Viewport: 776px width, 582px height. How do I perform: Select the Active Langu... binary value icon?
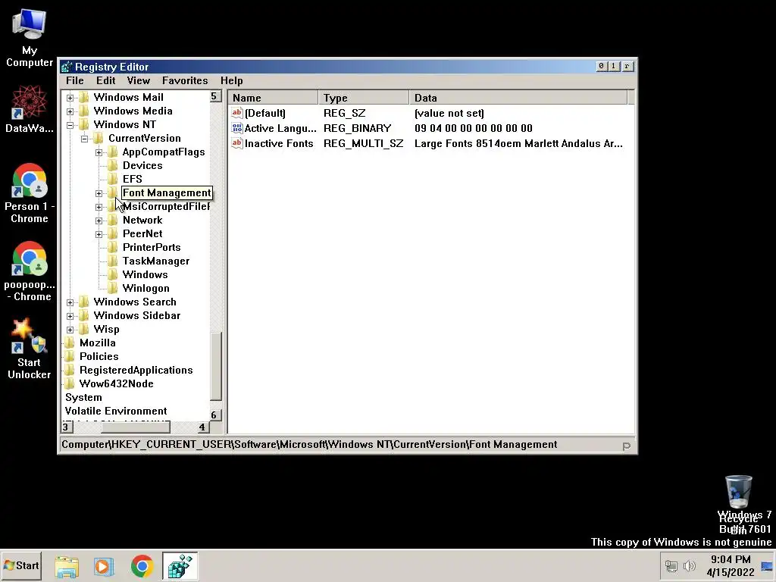point(237,129)
